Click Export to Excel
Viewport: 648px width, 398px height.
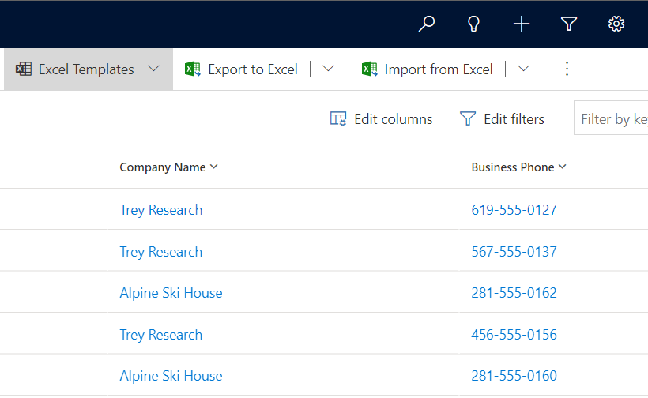pyautogui.click(x=242, y=69)
